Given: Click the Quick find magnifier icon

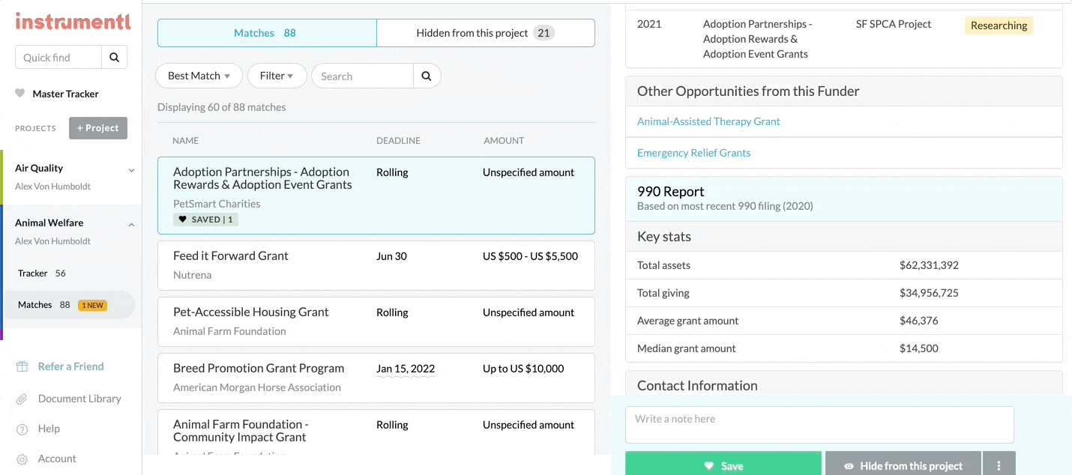Looking at the screenshot, I should click(114, 57).
